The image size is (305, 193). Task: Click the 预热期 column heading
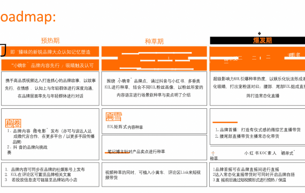(50, 41)
